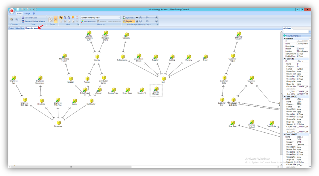This screenshot has width=319, height=176.
Task: Select the Ship Date attribute node
Action: [232, 124]
